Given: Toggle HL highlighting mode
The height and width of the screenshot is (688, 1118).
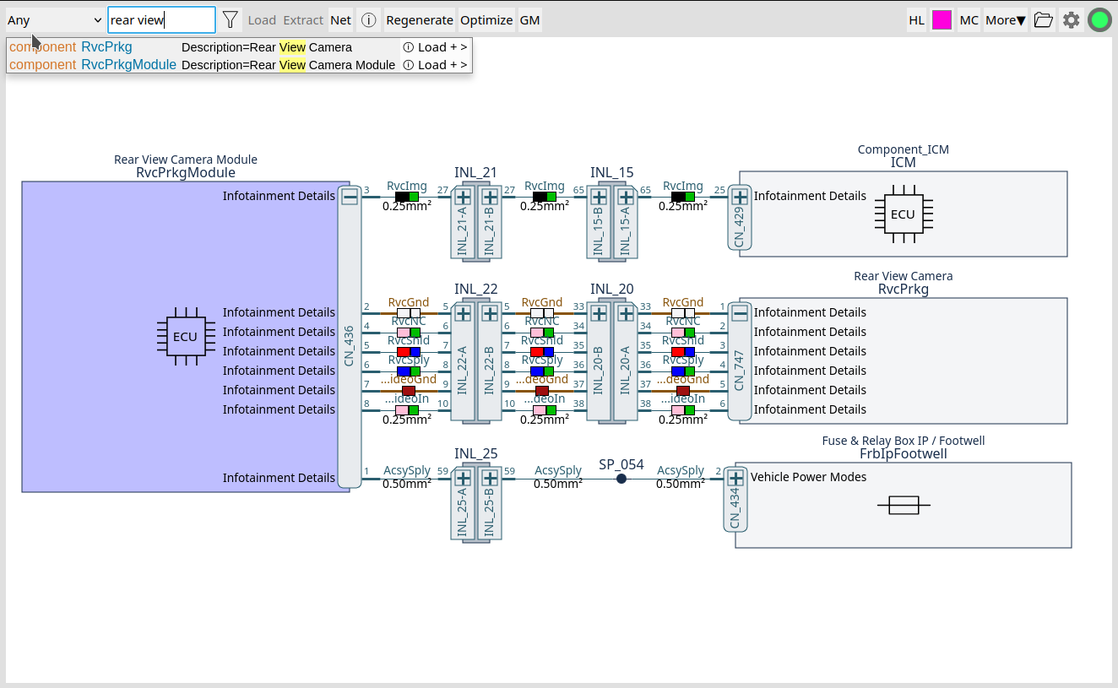Looking at the screenshot, I should coord(916,19).
